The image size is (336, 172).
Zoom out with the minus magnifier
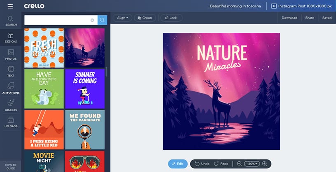click(239, 164)
